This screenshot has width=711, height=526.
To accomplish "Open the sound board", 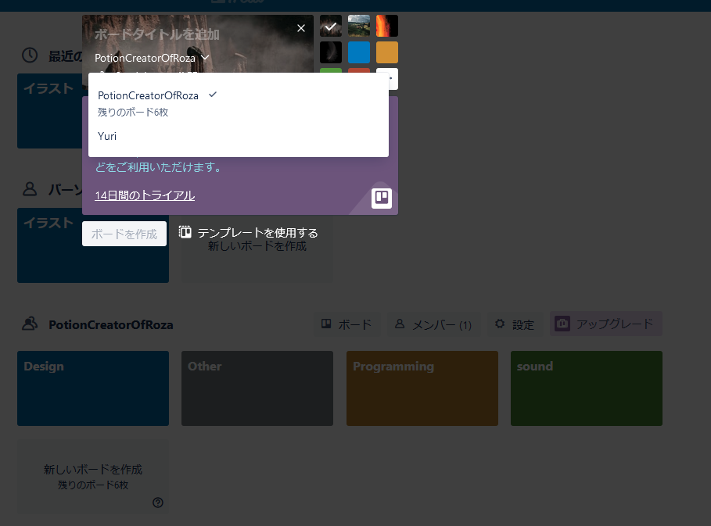I will pyautogui.click(x=587, y=388).
